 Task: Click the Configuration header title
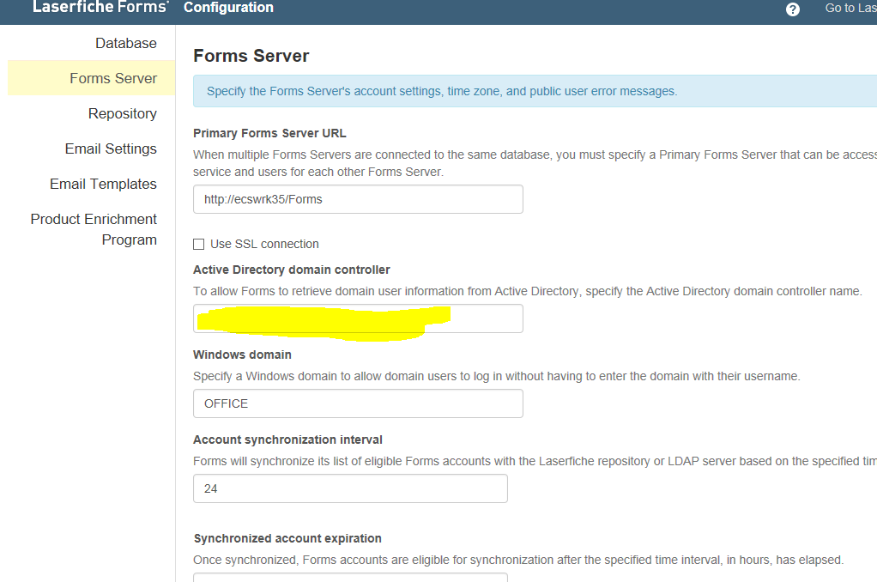228,7
